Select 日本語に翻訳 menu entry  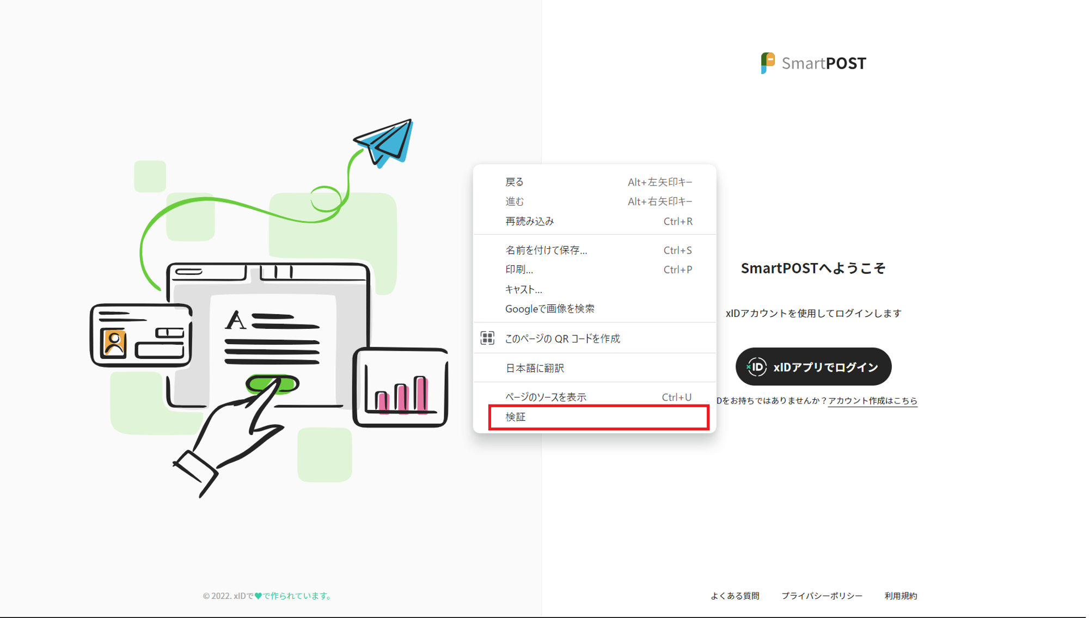coord(595,368)
